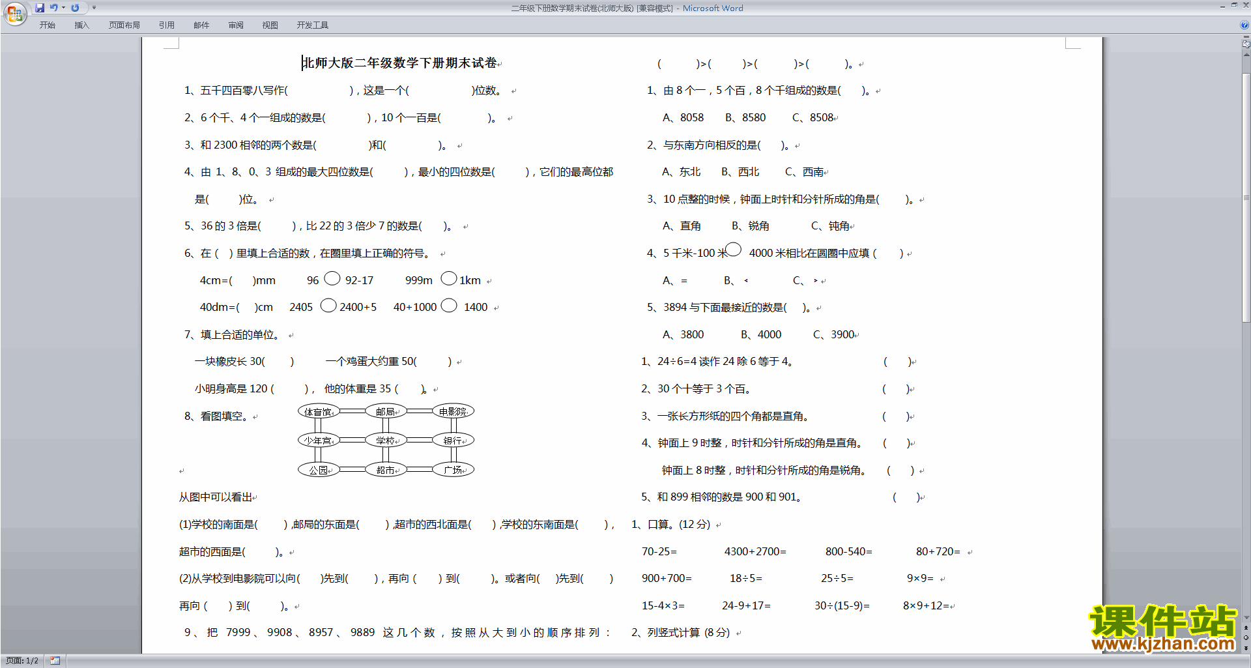Viewport: 1251px width, 668px height.
Task: Click answer option B、8580
Action: (745, 117)
